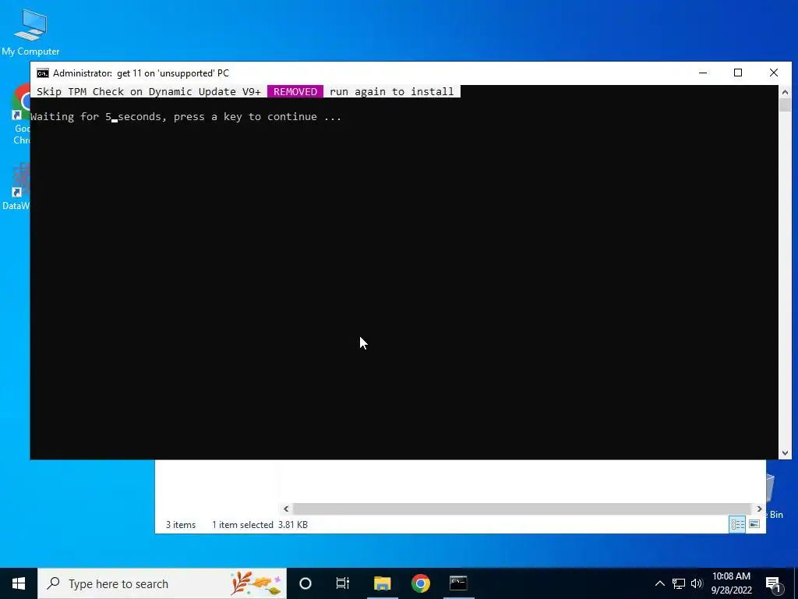Launch Google Chrome from the taskbar
The height and width of the screenshot is (599, 798).
click(420, 583)
